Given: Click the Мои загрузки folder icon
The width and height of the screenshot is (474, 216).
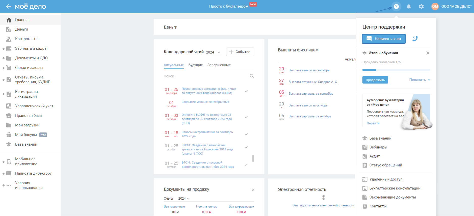Looking at the screenshot, I should click(x=9, y=125).
